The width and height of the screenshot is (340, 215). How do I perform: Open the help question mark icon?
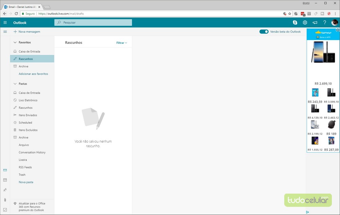pos(325,23)
